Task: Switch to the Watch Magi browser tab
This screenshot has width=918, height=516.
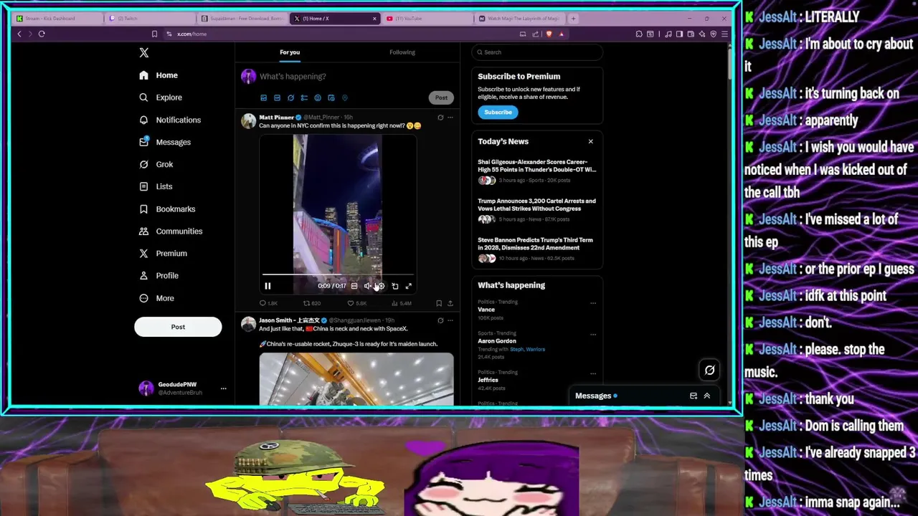Action: tap(521, 18)
